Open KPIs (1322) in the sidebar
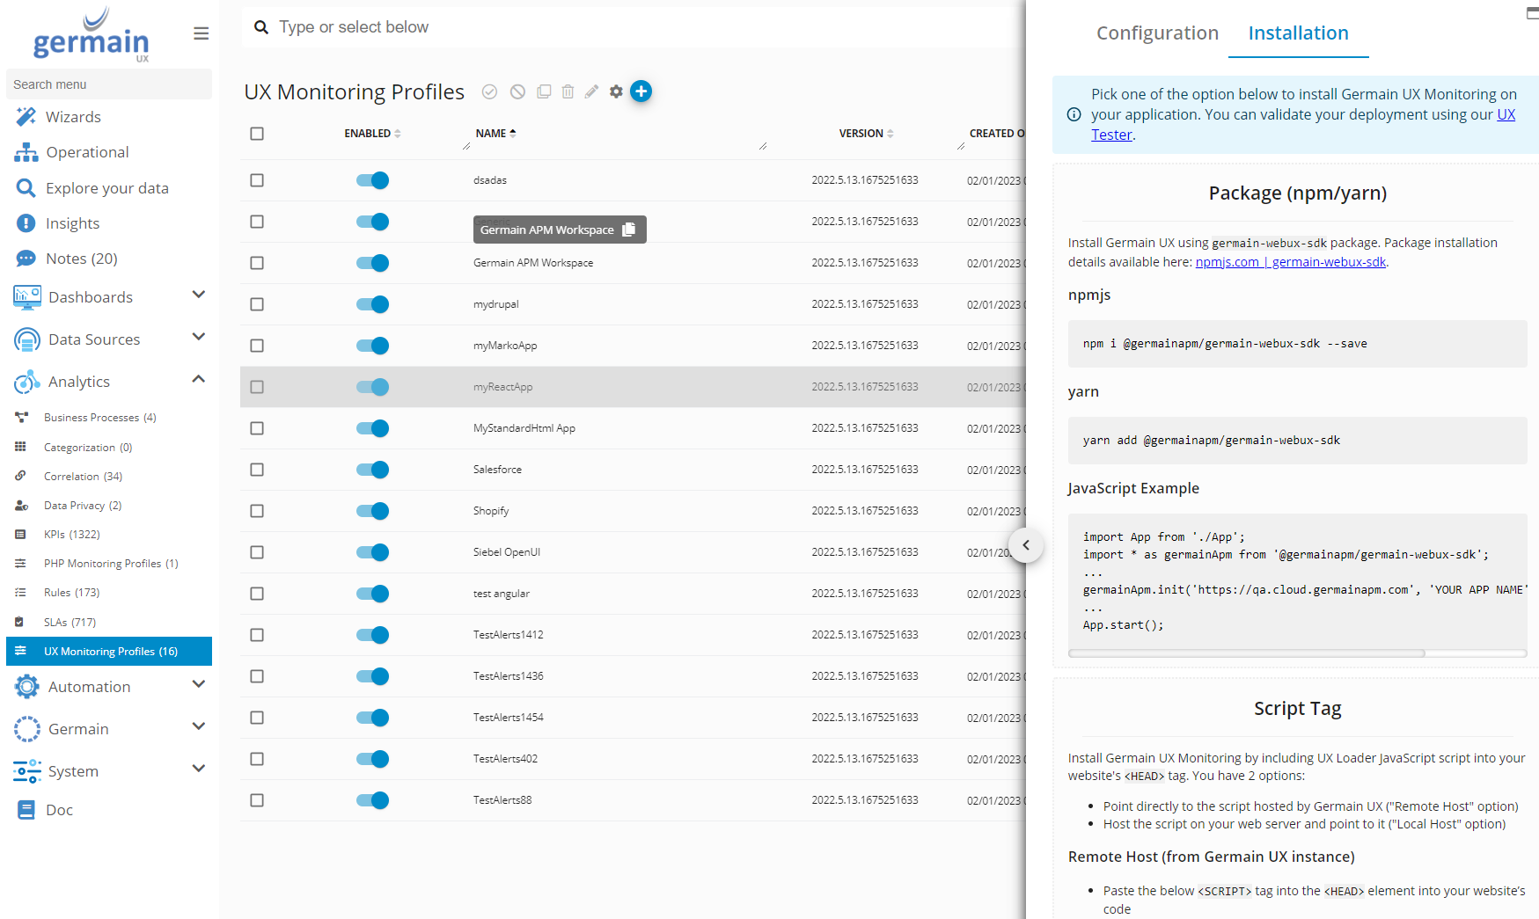The height and width of the screenshot is (919, 1539). pyautogui.click(x=72, y=535)
